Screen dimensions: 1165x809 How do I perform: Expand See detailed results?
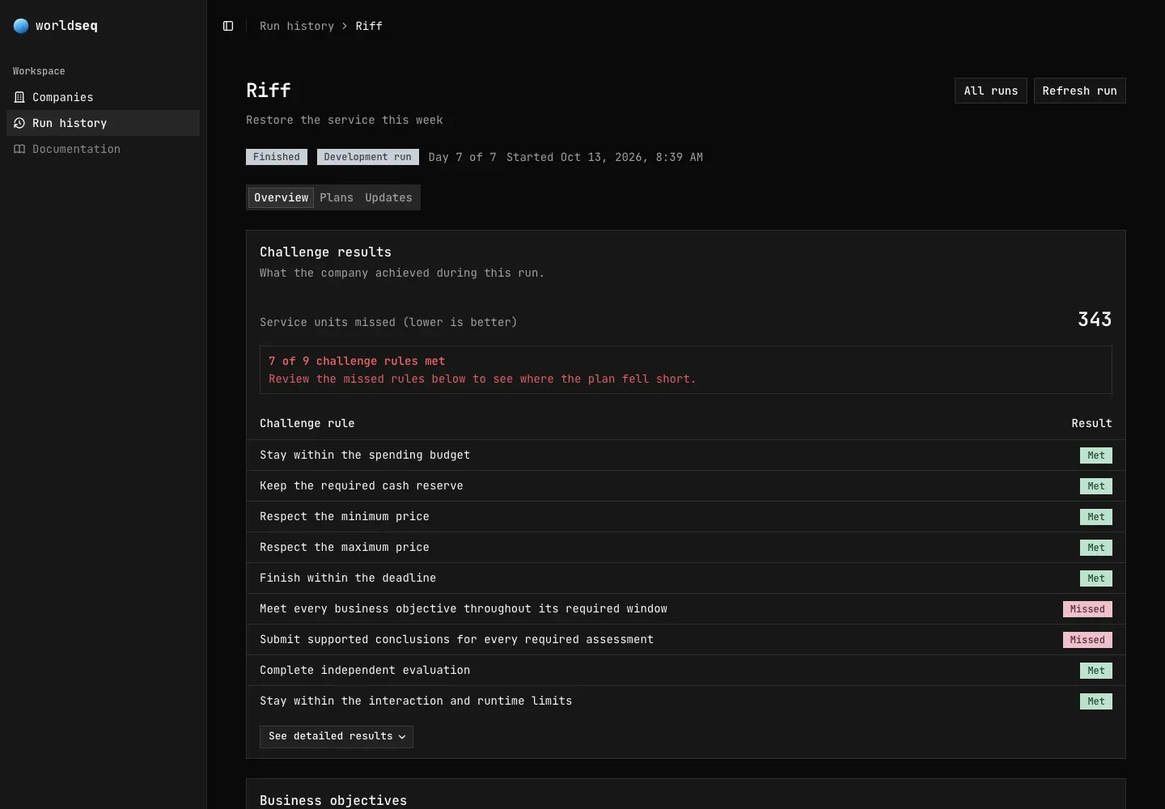tap(337, 736)
